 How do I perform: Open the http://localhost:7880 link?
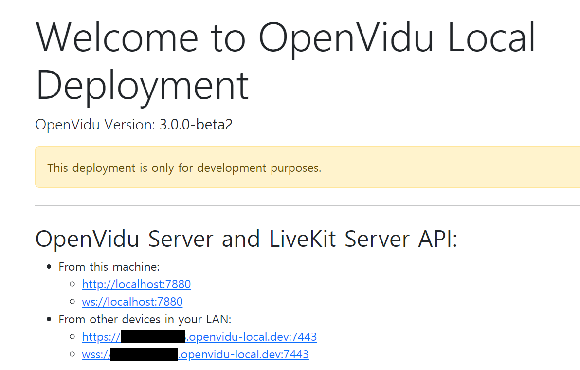pyautogui.click(x=136, y=284)
